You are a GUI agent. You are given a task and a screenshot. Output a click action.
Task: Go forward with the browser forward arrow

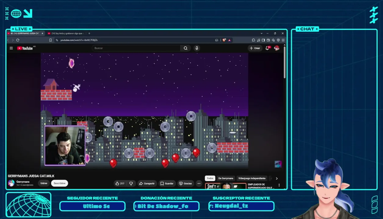tap(13, 40)
